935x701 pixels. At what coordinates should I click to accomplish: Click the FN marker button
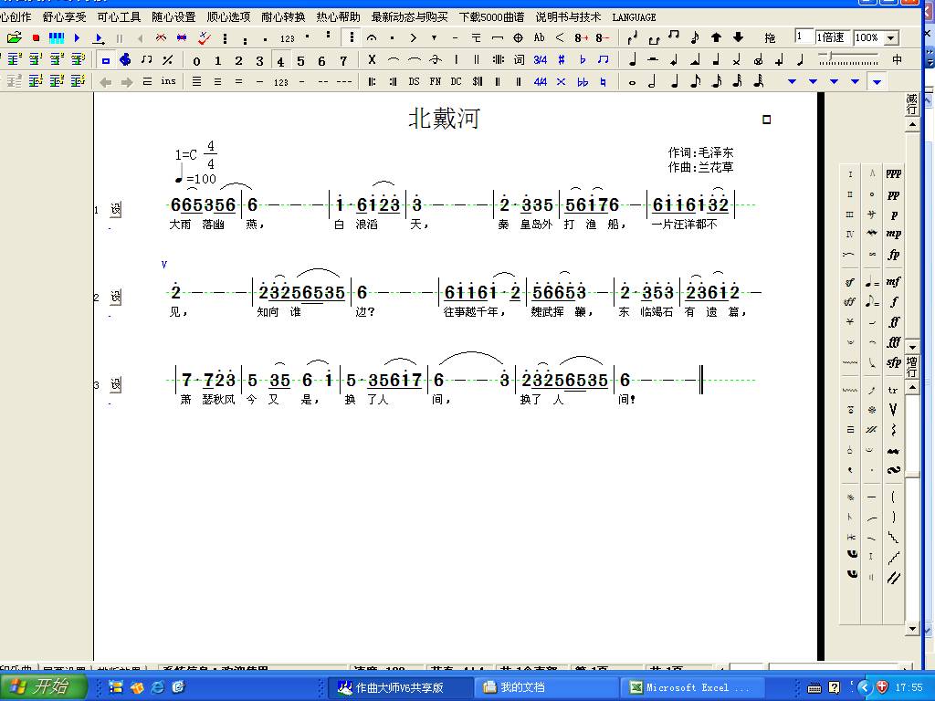[436, 81]
